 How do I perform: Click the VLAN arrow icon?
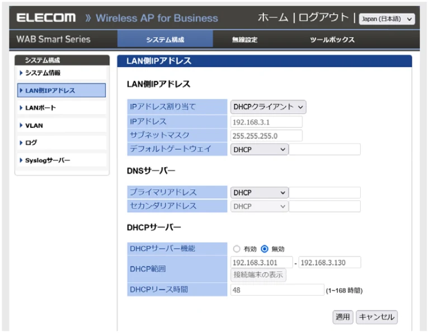coord(21,126)
